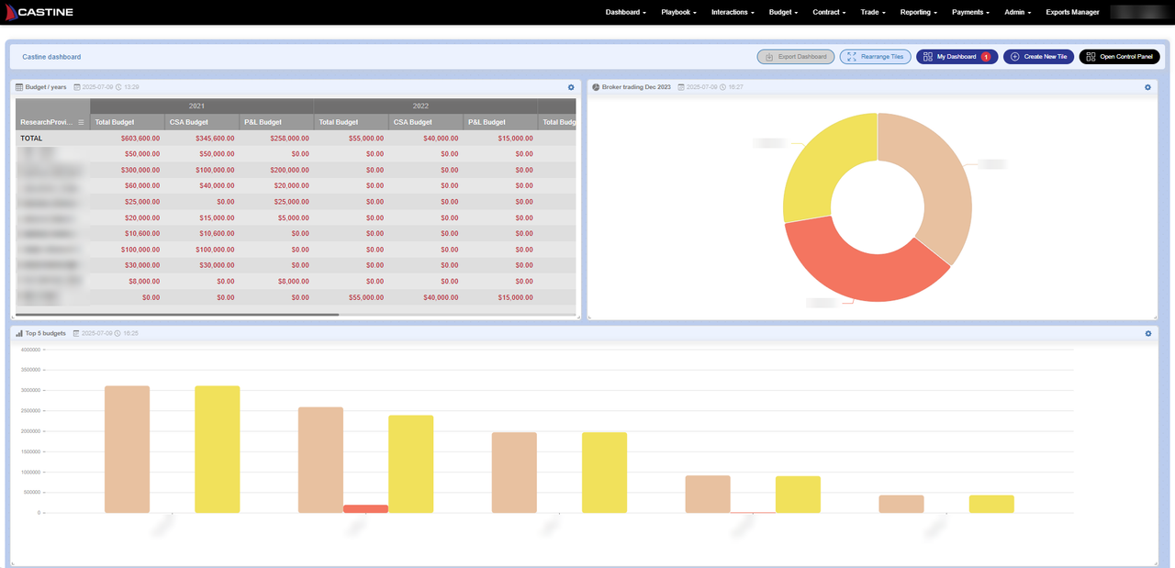Open the Contract dropdown
Viewport: 1175px width, 568px height.
point(829,12)
